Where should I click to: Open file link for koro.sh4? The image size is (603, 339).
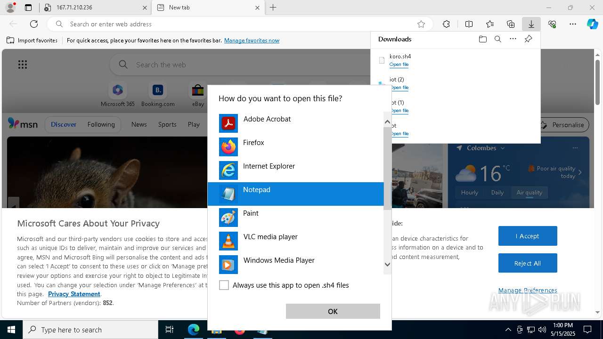(x=399, y=65)
